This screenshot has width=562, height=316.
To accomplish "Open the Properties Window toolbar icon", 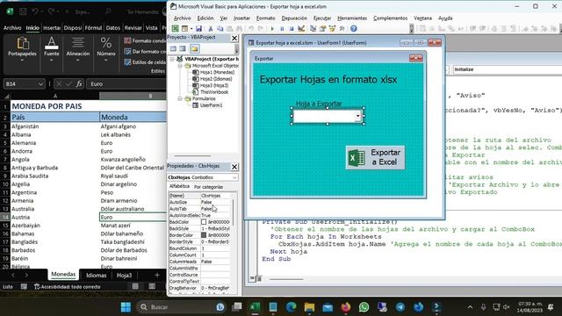I will tap(322, 29).
